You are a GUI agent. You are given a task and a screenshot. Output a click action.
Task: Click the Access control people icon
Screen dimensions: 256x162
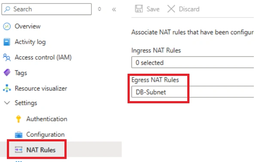[x=7, y=57]
